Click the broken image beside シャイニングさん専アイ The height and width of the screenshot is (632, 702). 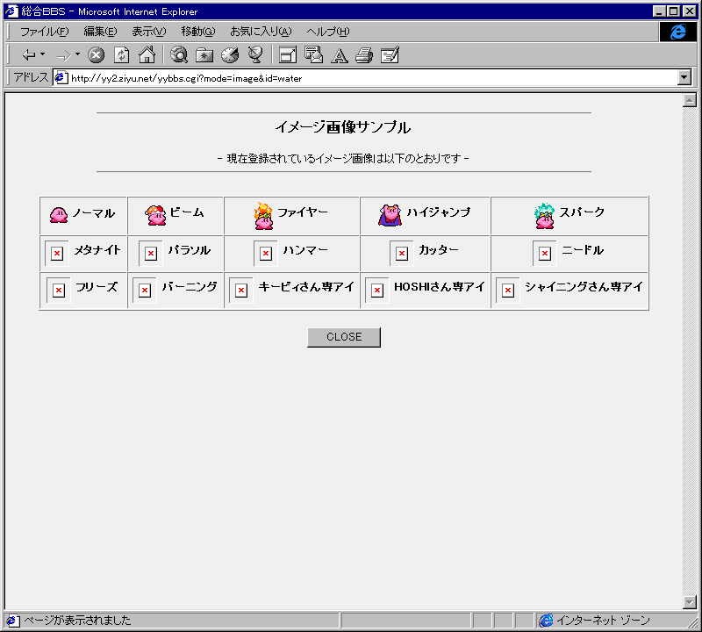tap(508, 291)
